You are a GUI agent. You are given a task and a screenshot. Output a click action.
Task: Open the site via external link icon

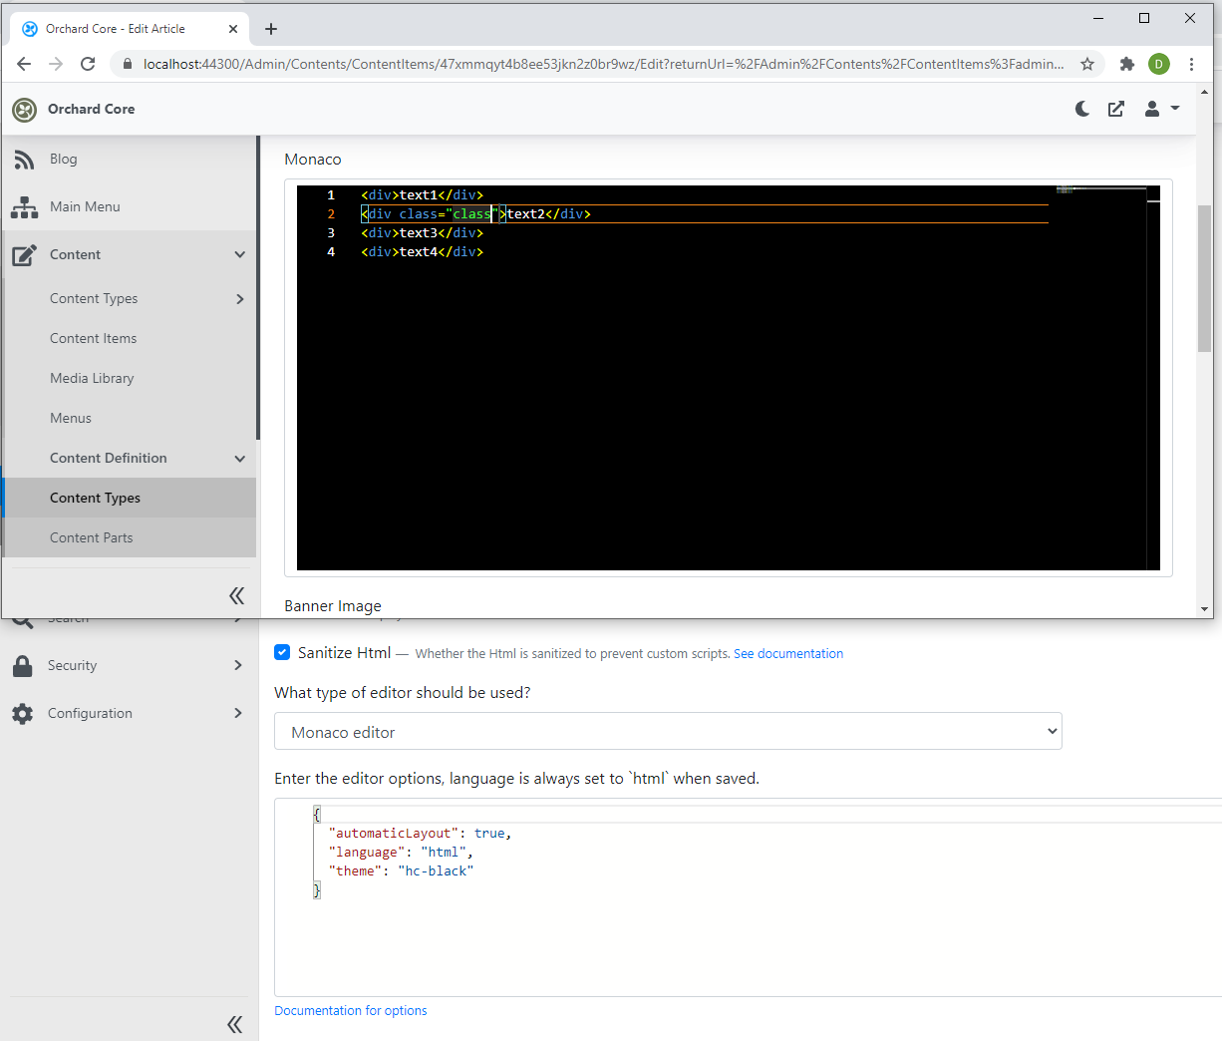click(1116, 109)
